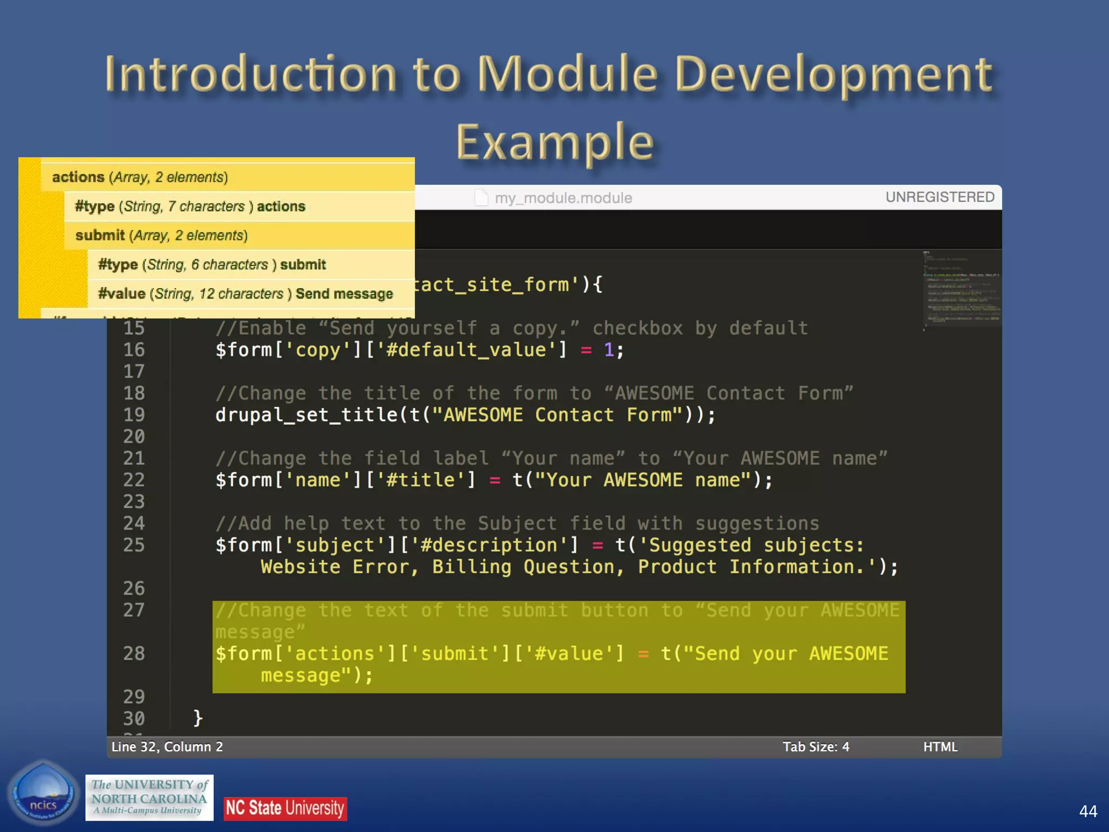Select the #value Send message row
The height and width of the screenshot is (832, 1109).
tap(245, 294)
